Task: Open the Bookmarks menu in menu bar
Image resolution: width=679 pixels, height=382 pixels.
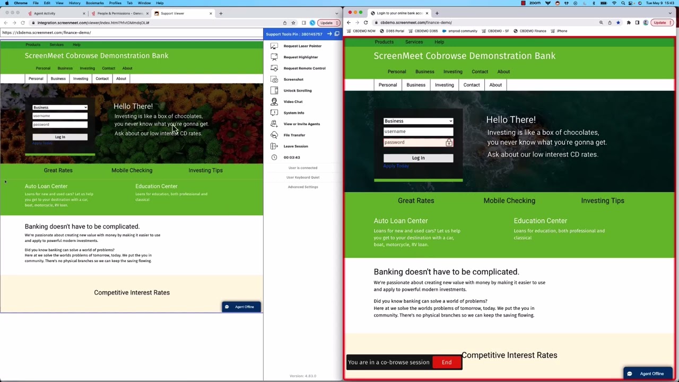Action: click(x=95, y=3)
